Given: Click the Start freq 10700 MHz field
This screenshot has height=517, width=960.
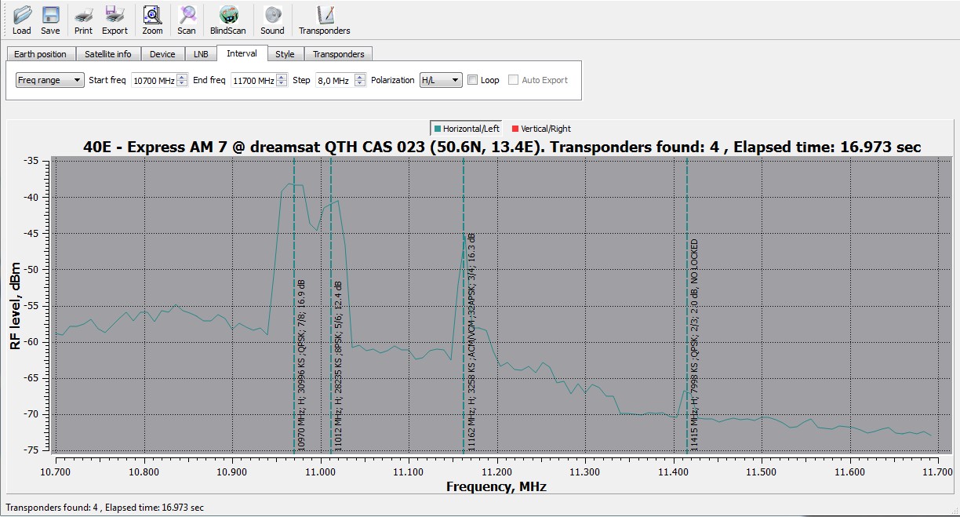Looking at the screenshot, I should coord(153,80).
